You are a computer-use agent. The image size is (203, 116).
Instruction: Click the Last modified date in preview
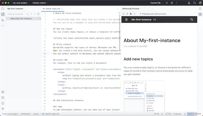click(x=135, y=46)
